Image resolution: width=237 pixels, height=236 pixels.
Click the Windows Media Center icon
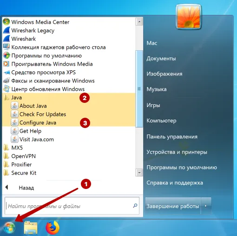point(7,22)
